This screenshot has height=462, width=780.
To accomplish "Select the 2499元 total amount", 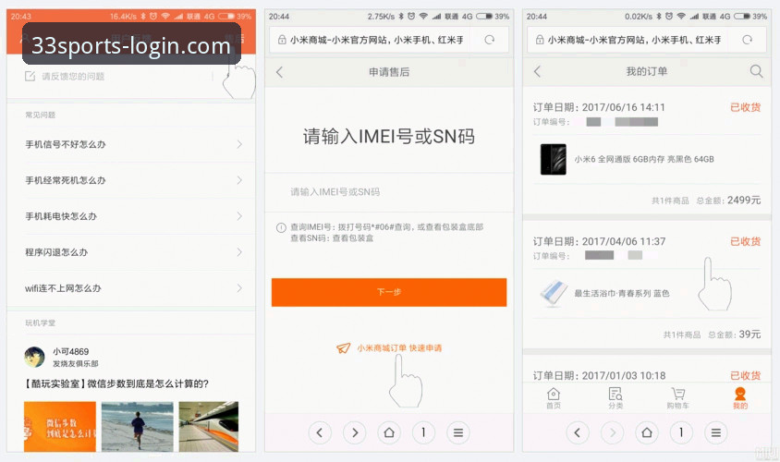I will coord(744,200).
